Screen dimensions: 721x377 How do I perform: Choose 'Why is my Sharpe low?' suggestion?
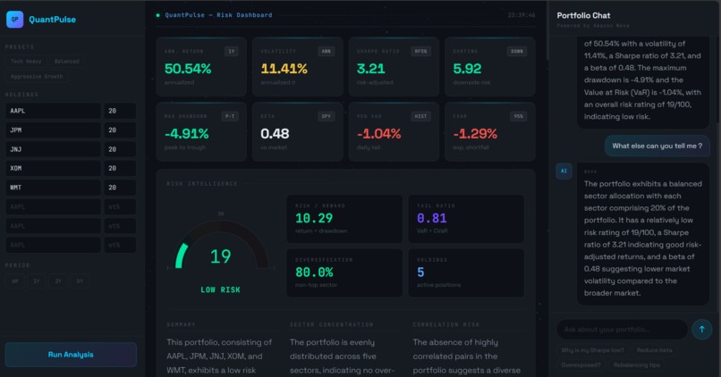(x=592, y=350)
